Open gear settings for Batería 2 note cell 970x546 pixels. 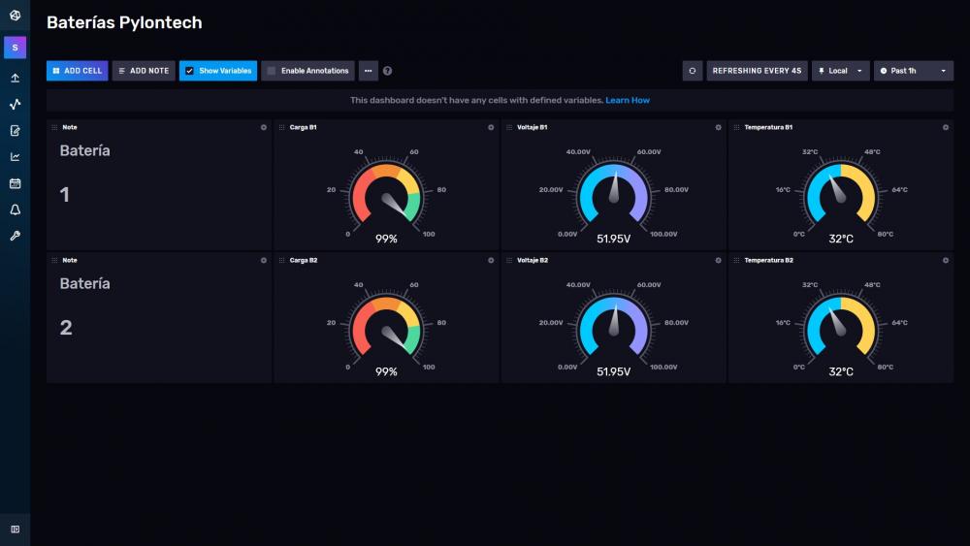[264, 260]
